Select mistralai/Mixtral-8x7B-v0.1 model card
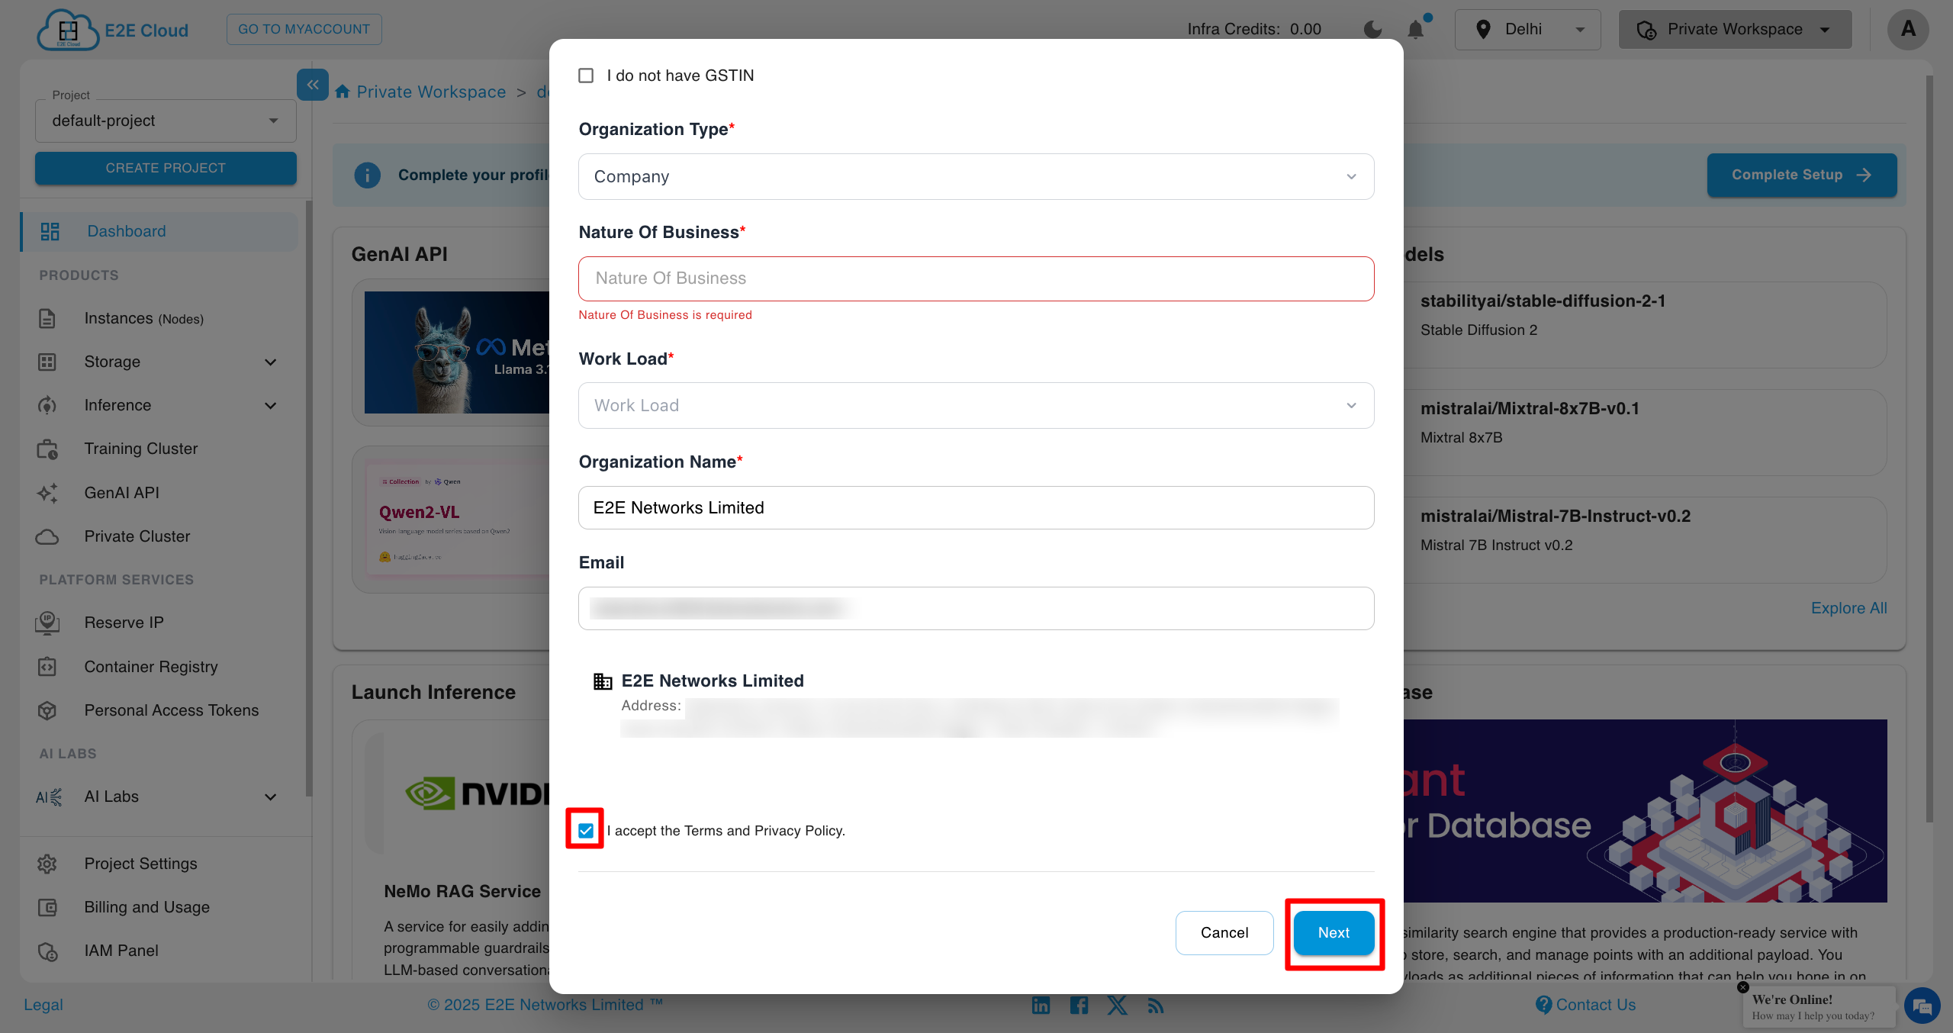Image resolution: width=1953 pixels, height=1033 pixels. (1645, 432)
